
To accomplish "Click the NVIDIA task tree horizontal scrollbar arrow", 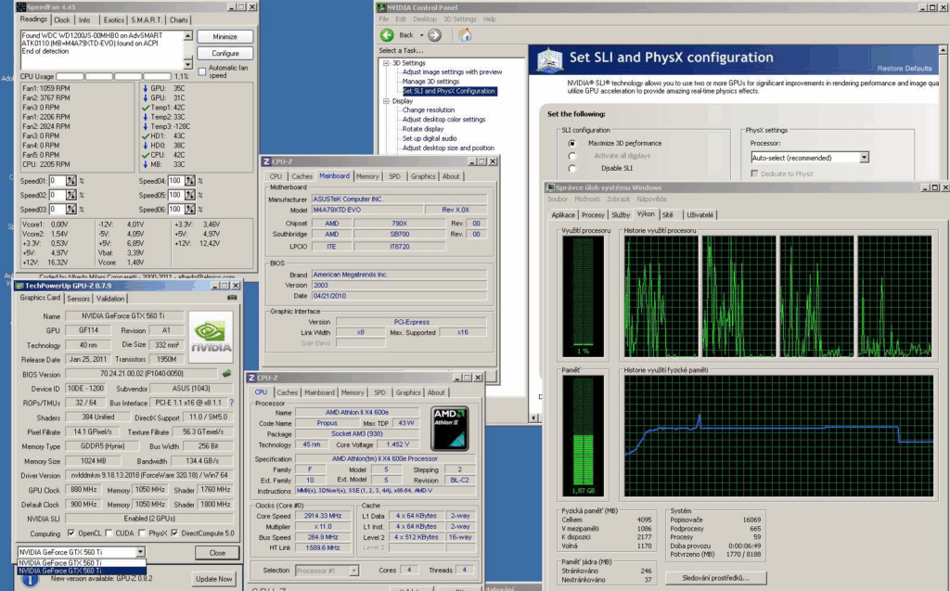I will [533, 418].
